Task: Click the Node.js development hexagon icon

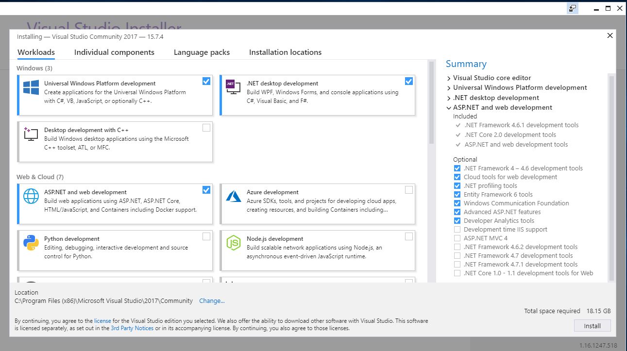Action: pyautogui.click(x=234, y=243)
